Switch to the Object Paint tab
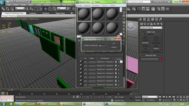Screen dimensions: 189x106 (x=60, y=13)
